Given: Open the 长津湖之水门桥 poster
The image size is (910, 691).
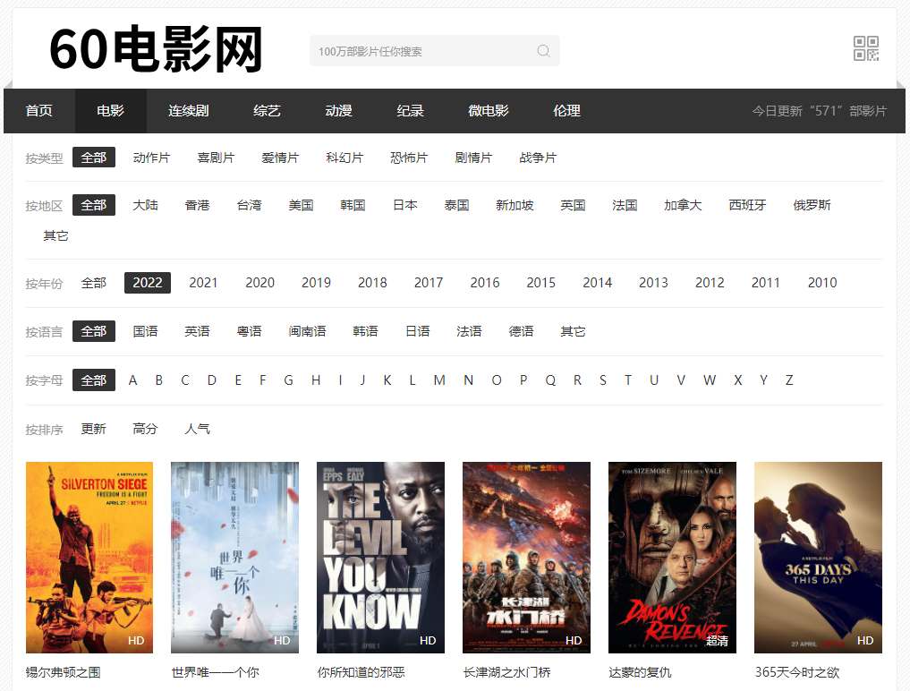Looking at the screenshot, I should coord(526,558).
